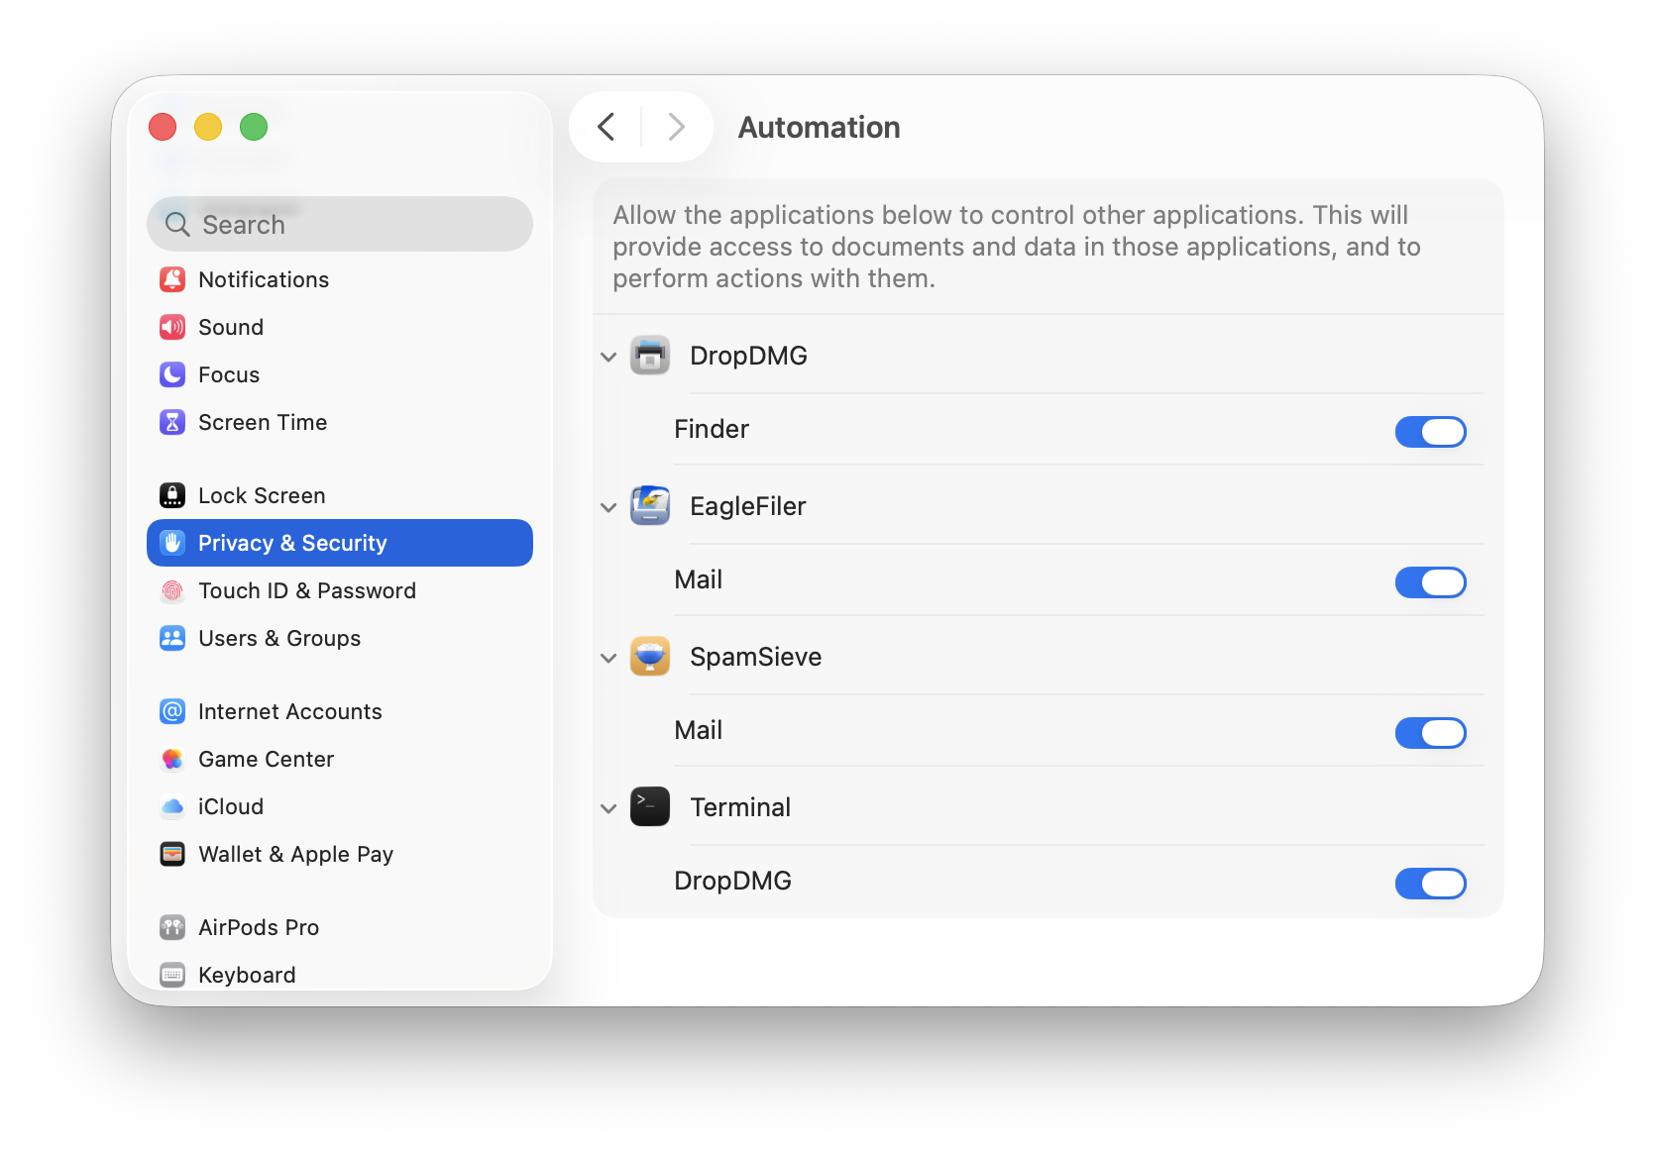Select Privacy & Security in the sidebar
The image size is (1655, 1153).
[x=292, y=542]
